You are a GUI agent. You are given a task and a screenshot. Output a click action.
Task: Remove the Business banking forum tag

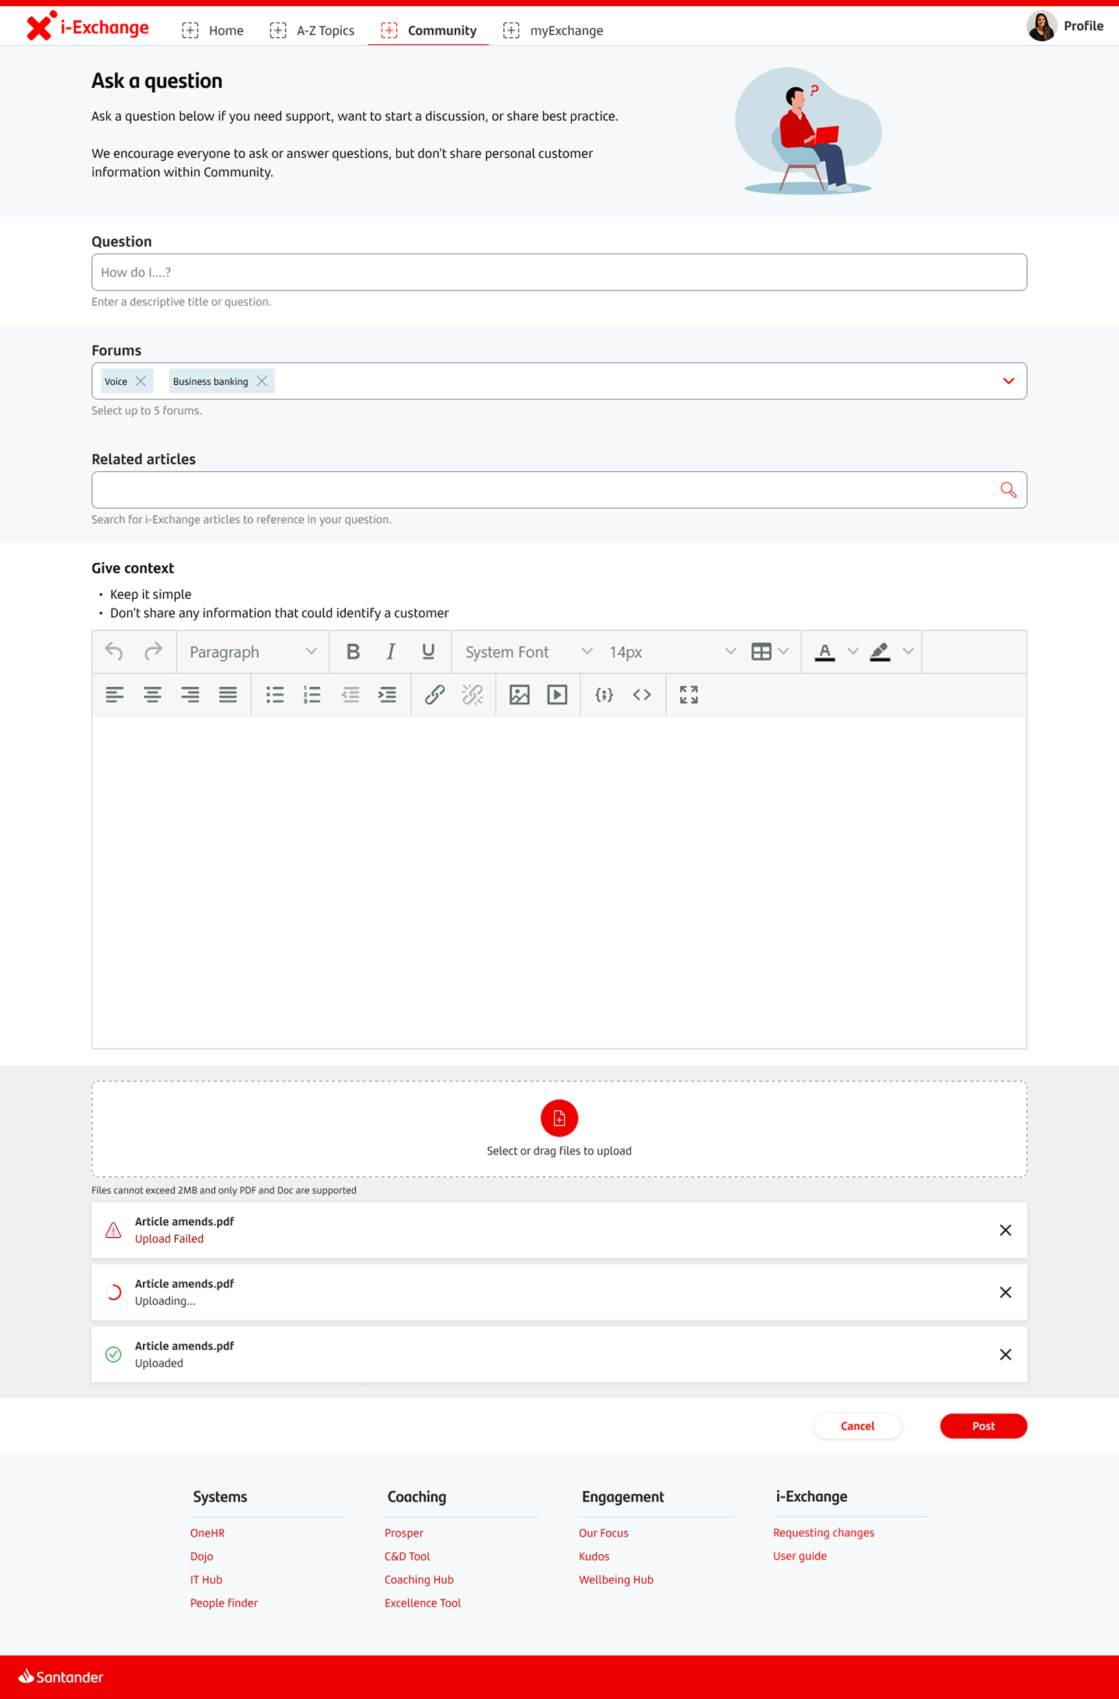pos(262,381)
